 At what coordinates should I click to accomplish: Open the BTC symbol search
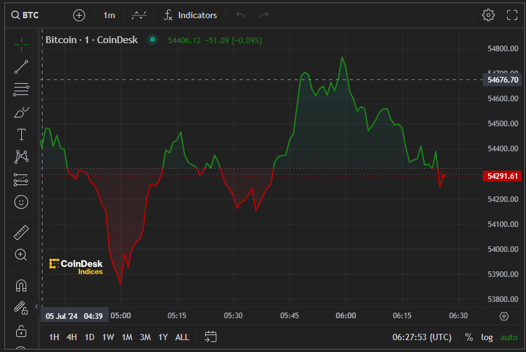[25, 15]
